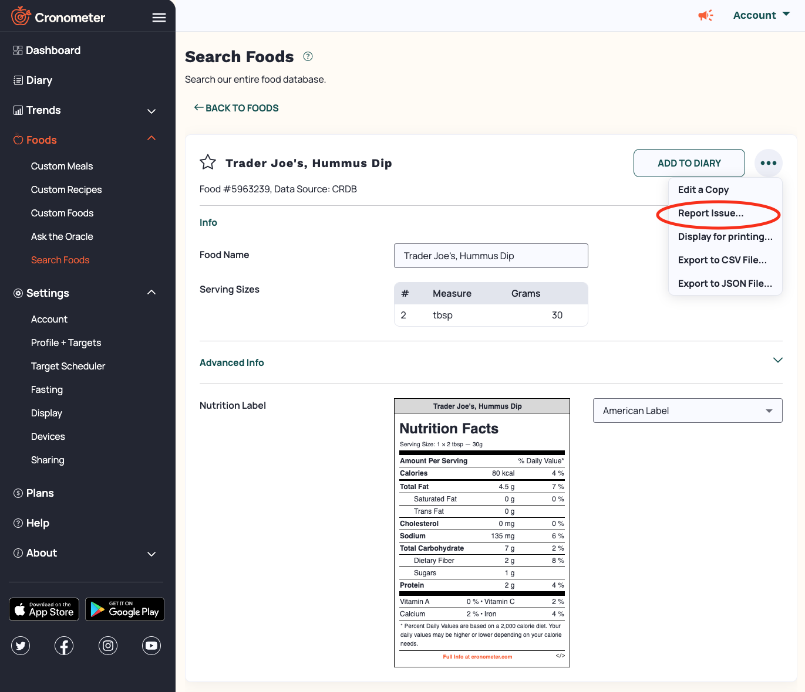Open the announcements megaphone icon
The width and height of the screenshot is (805, 692).
click(x=706, y=15)
